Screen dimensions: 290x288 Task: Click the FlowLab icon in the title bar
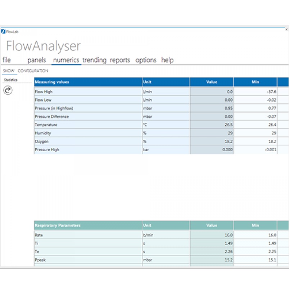tap(4, 32)
